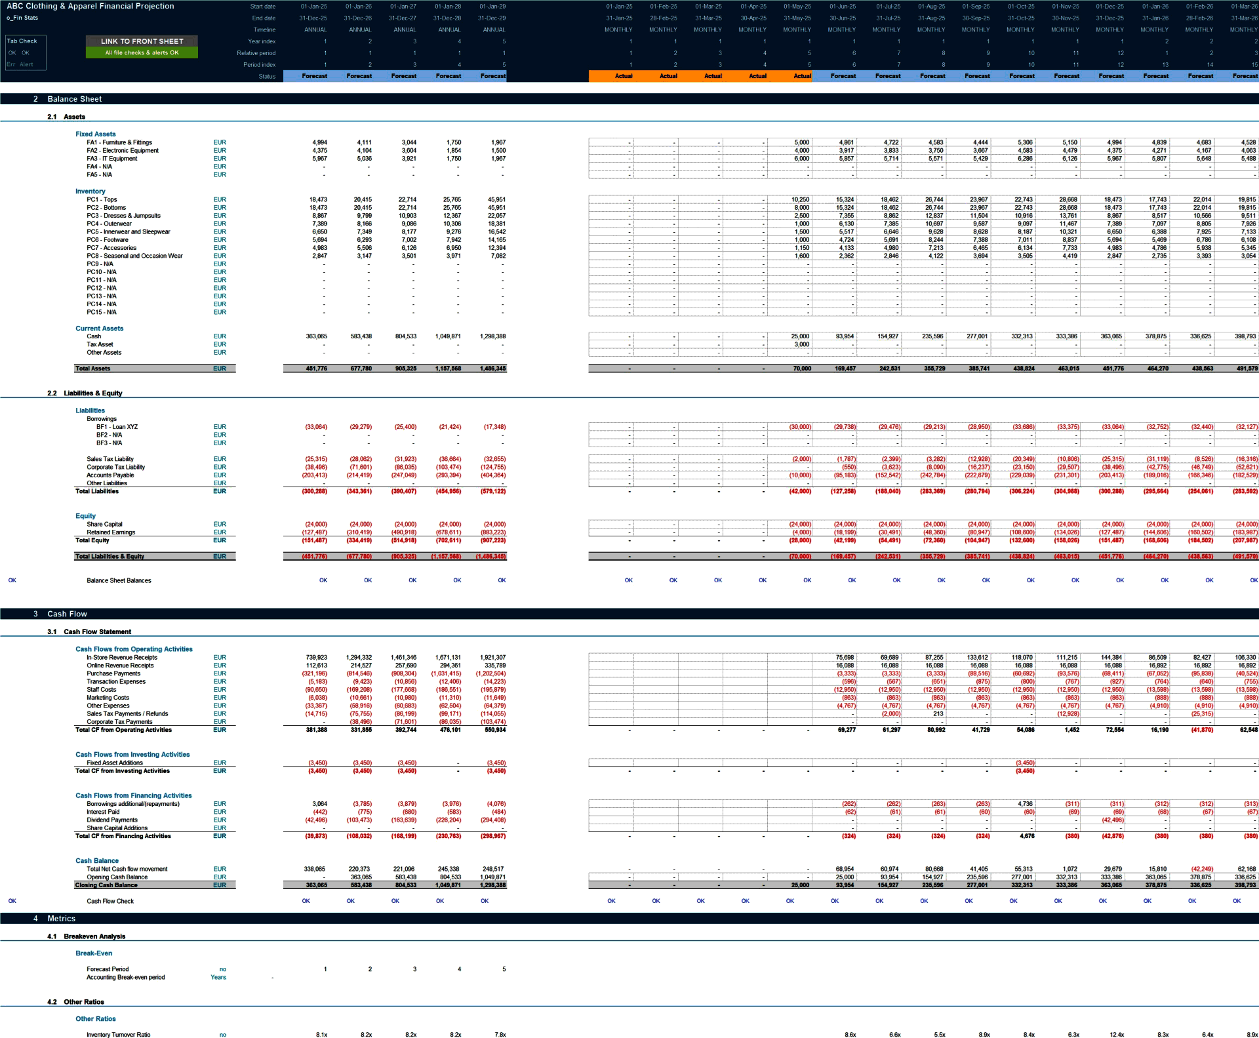Select the '28-Feb-25' end date header
This screenshot has width=1259, height=1038.
664,18
